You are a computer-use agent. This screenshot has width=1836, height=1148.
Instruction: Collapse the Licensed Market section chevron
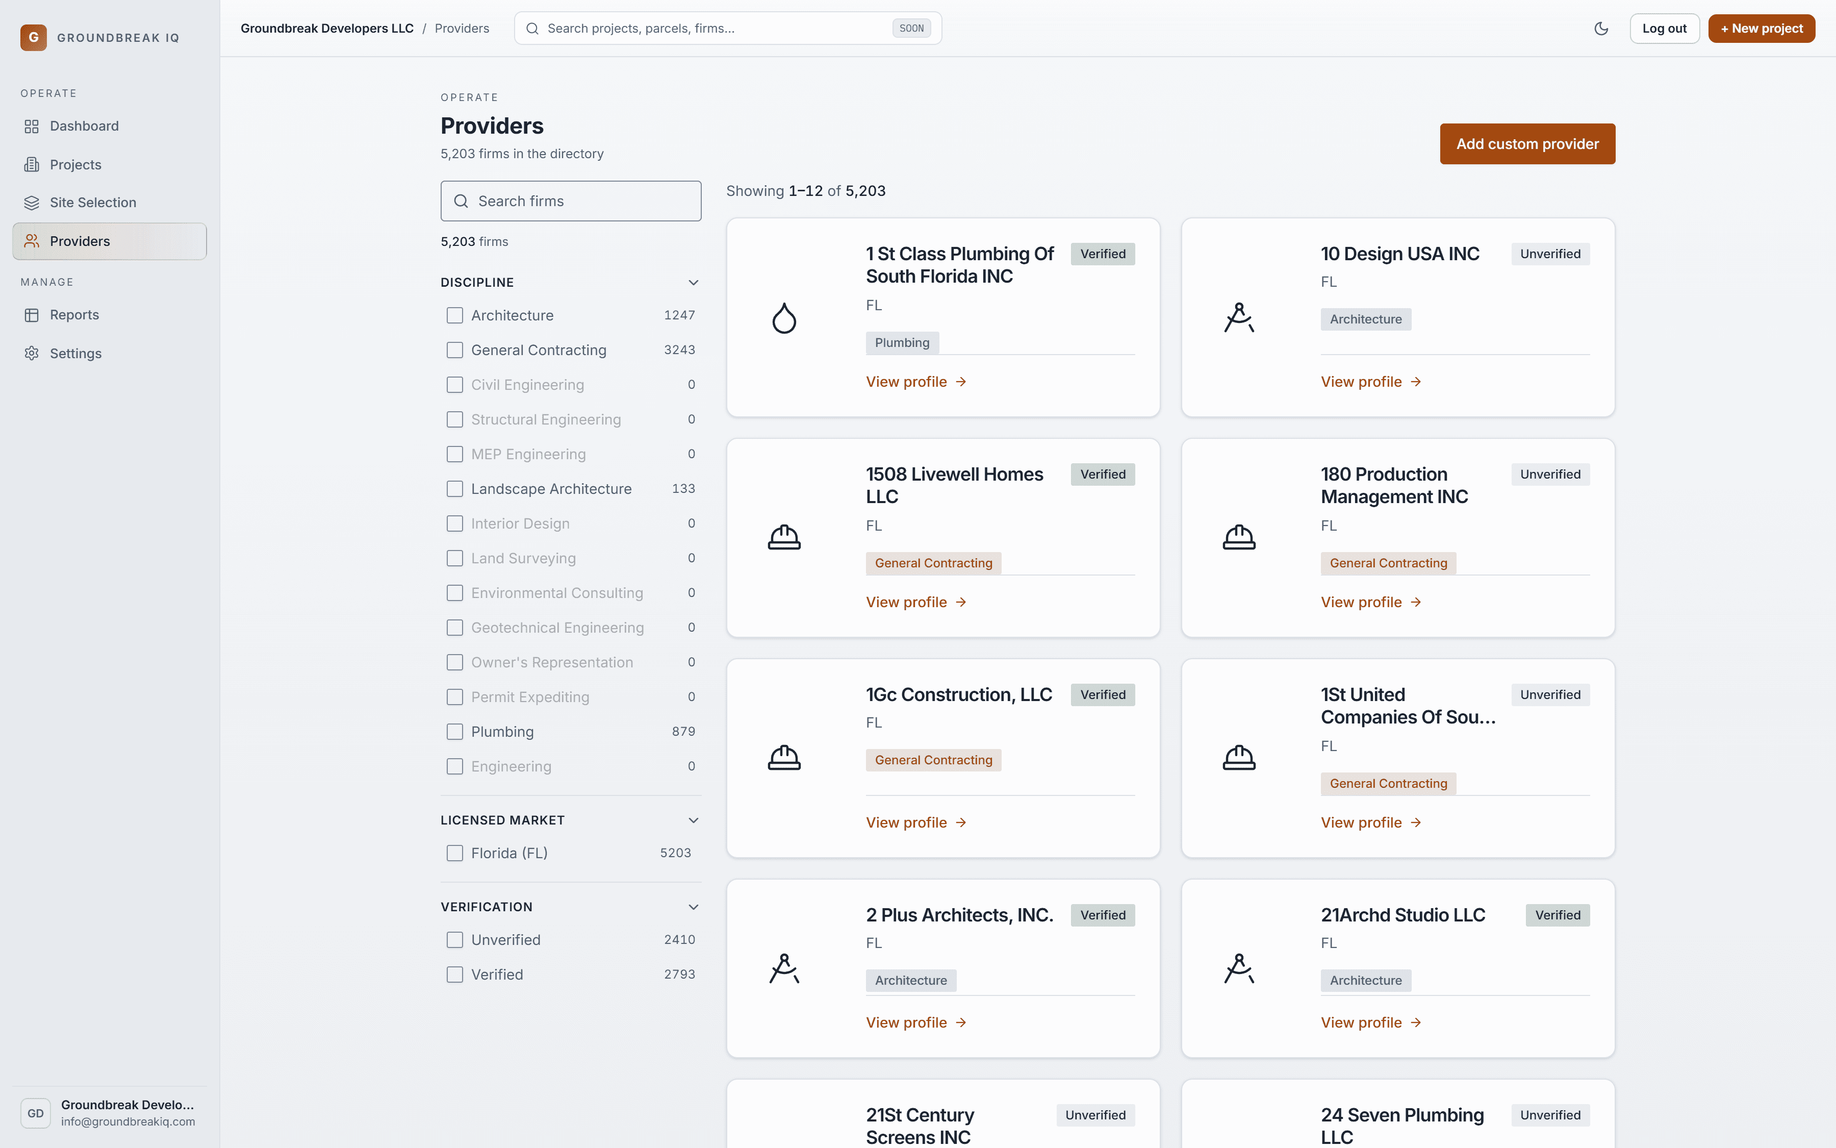point(693,821)
